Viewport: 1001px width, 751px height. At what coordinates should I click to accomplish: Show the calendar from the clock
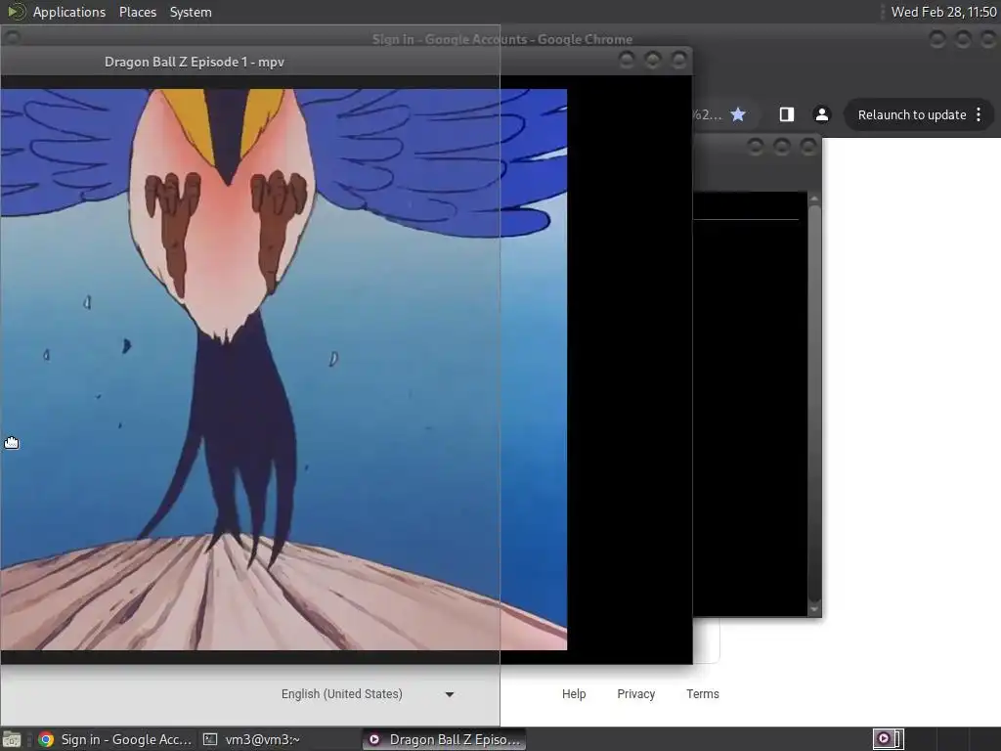click(943, 12)
